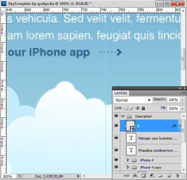Click the T thumbnail of Manage your business layer

click(x=131, y=138)
